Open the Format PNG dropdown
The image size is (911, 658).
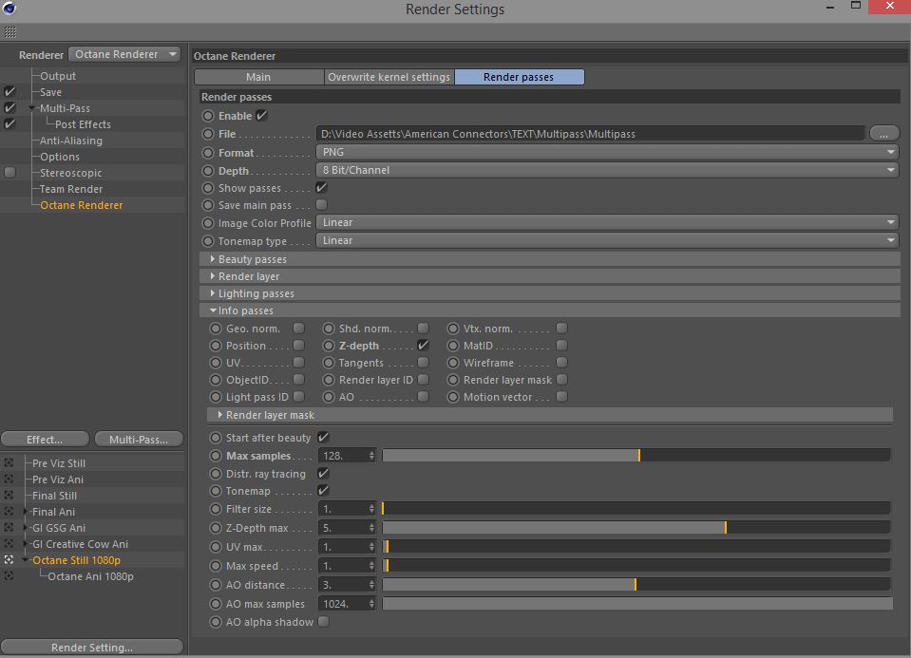607,152
